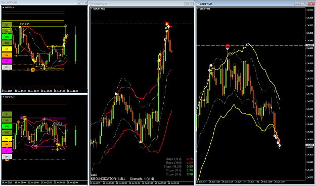Click red circle marker on M1 chart dashed line
The width and height of the screenshot is (316, 186).
pos(228,46)
